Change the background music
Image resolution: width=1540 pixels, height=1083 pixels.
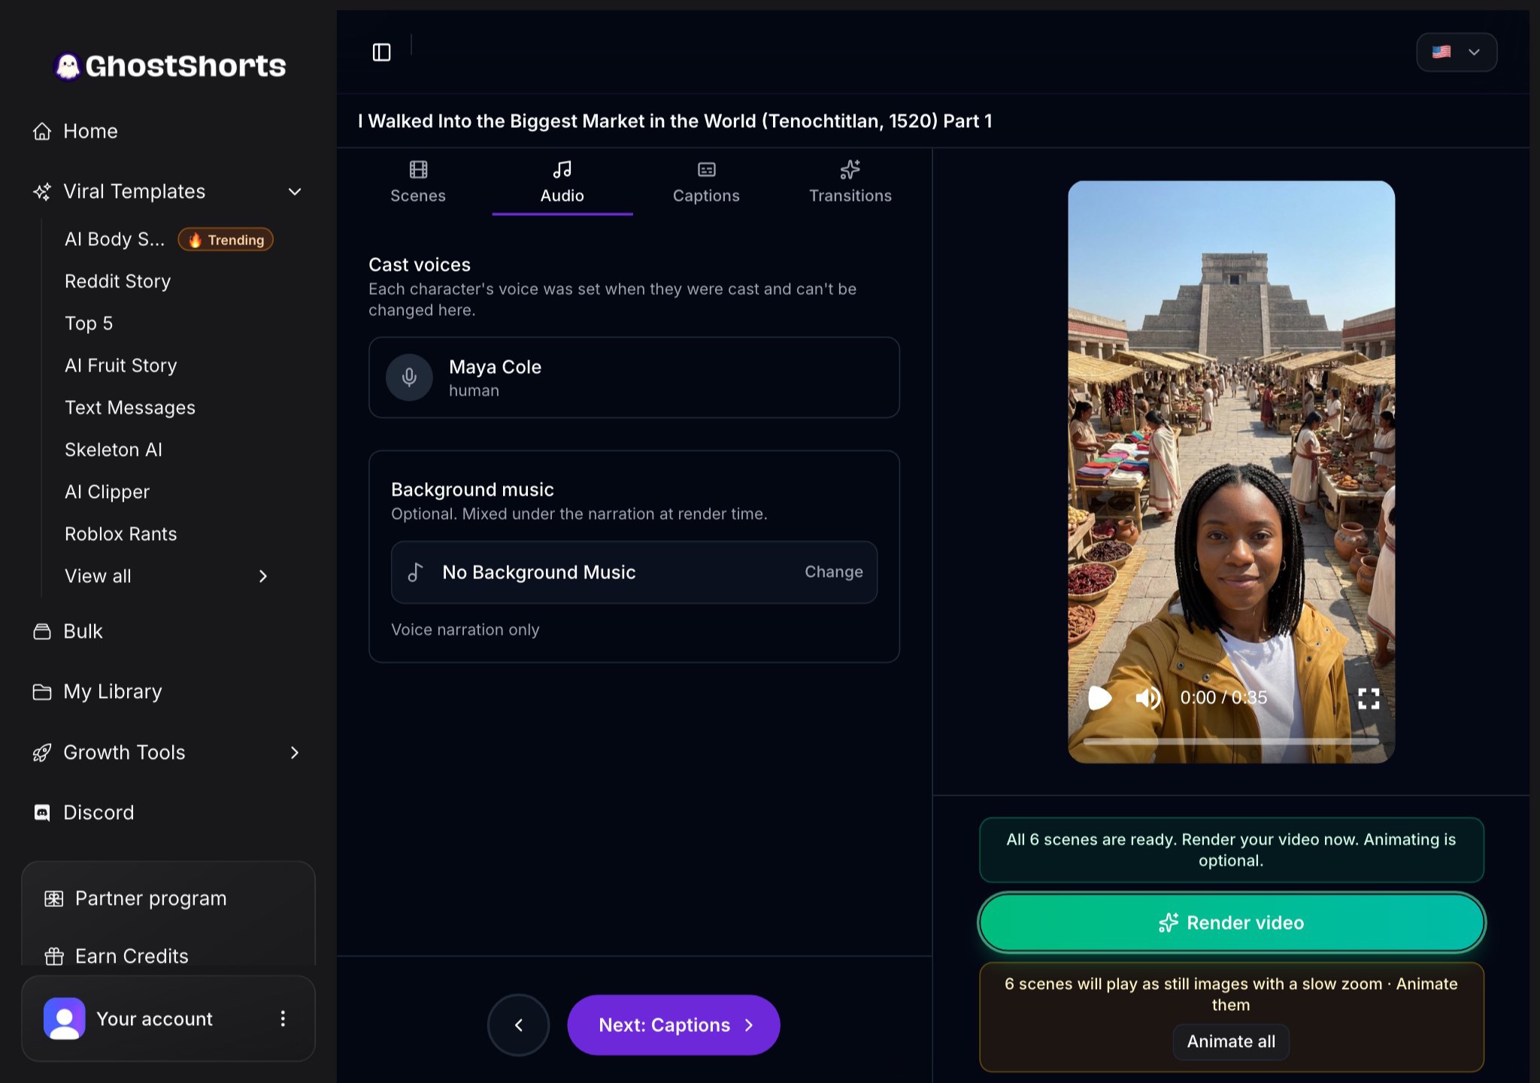pos(833,572)
